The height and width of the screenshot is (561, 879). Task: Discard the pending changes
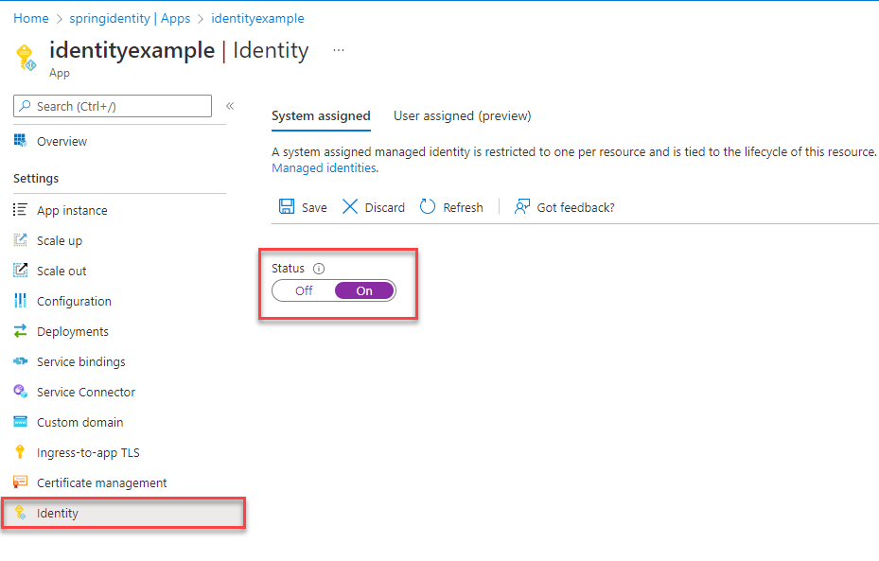click(x=373, y=206)
